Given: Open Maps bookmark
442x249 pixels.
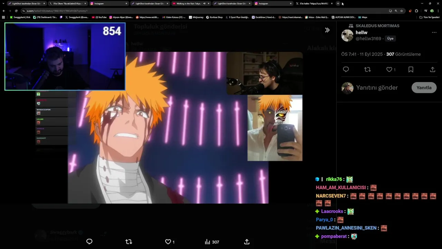Looking at the screenshot, I should point(363,17).
